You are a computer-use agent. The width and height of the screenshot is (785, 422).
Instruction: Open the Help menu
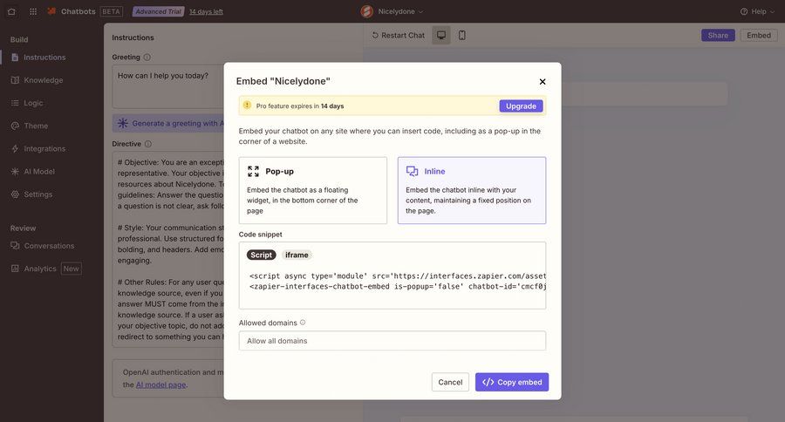756,11
